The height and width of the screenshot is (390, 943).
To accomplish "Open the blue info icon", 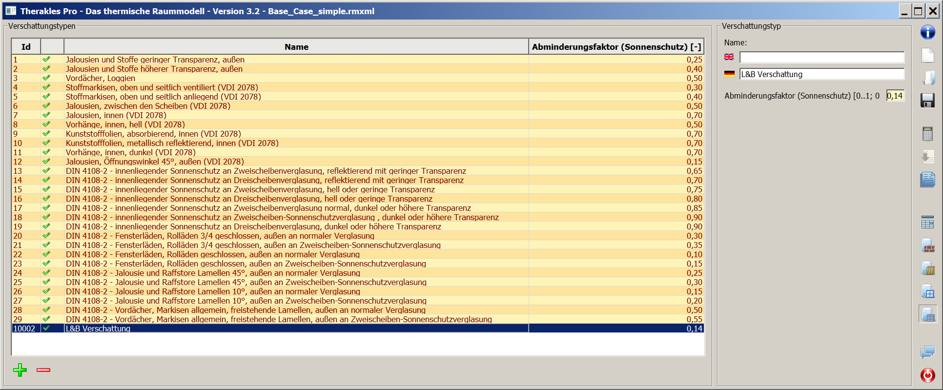I will 927,33.
